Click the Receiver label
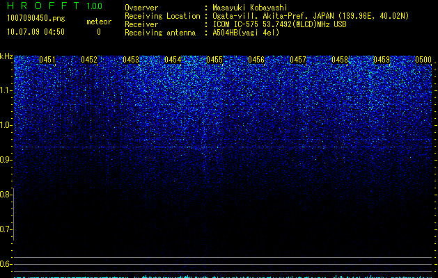Screen dimensions: 438x278 click(141, 24)
